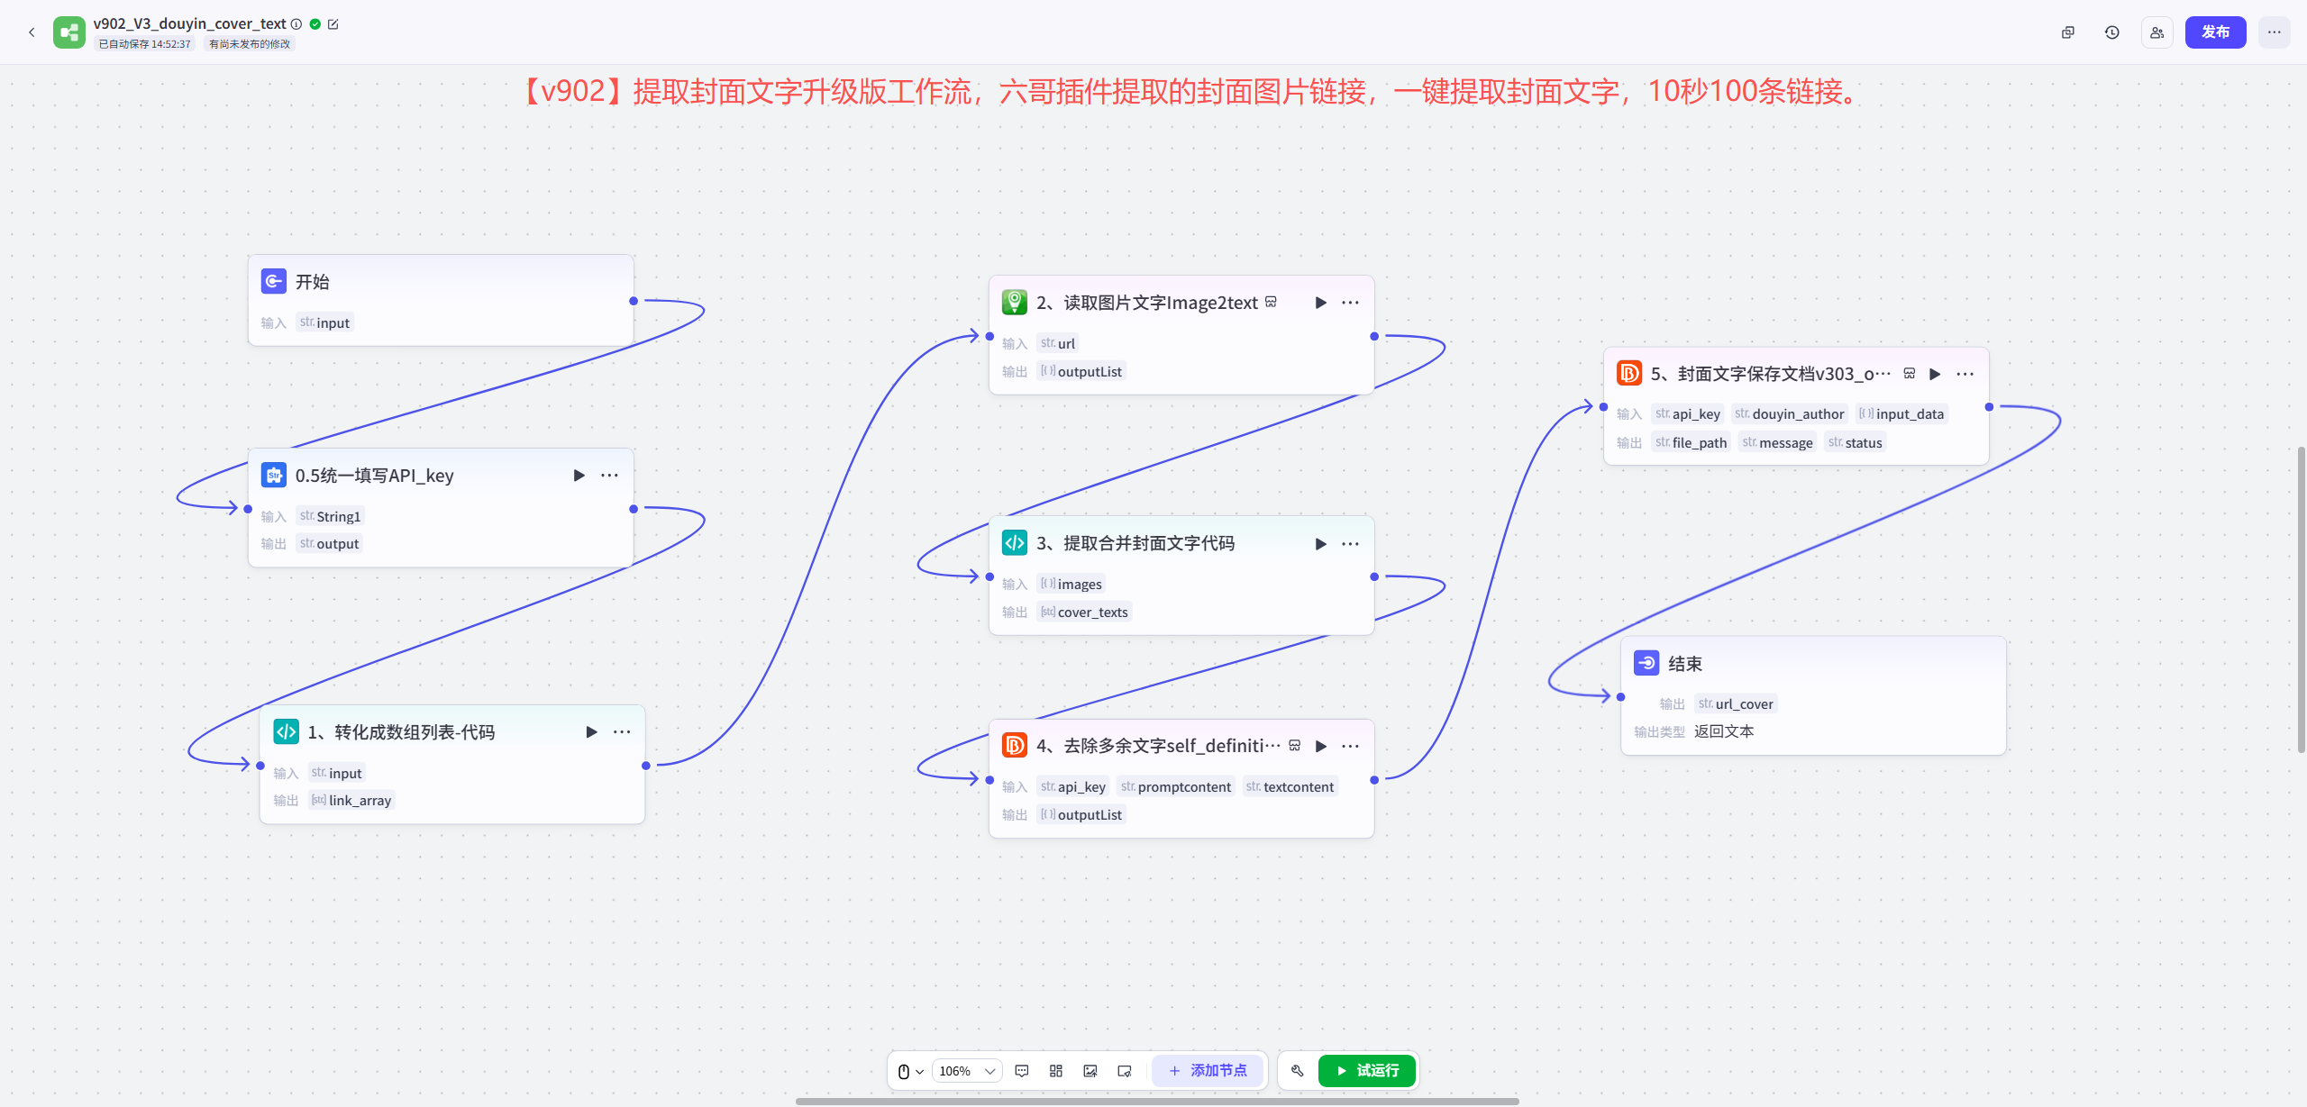
Task: Select input_data input of node 5
Action: [x=1901, y=413]
